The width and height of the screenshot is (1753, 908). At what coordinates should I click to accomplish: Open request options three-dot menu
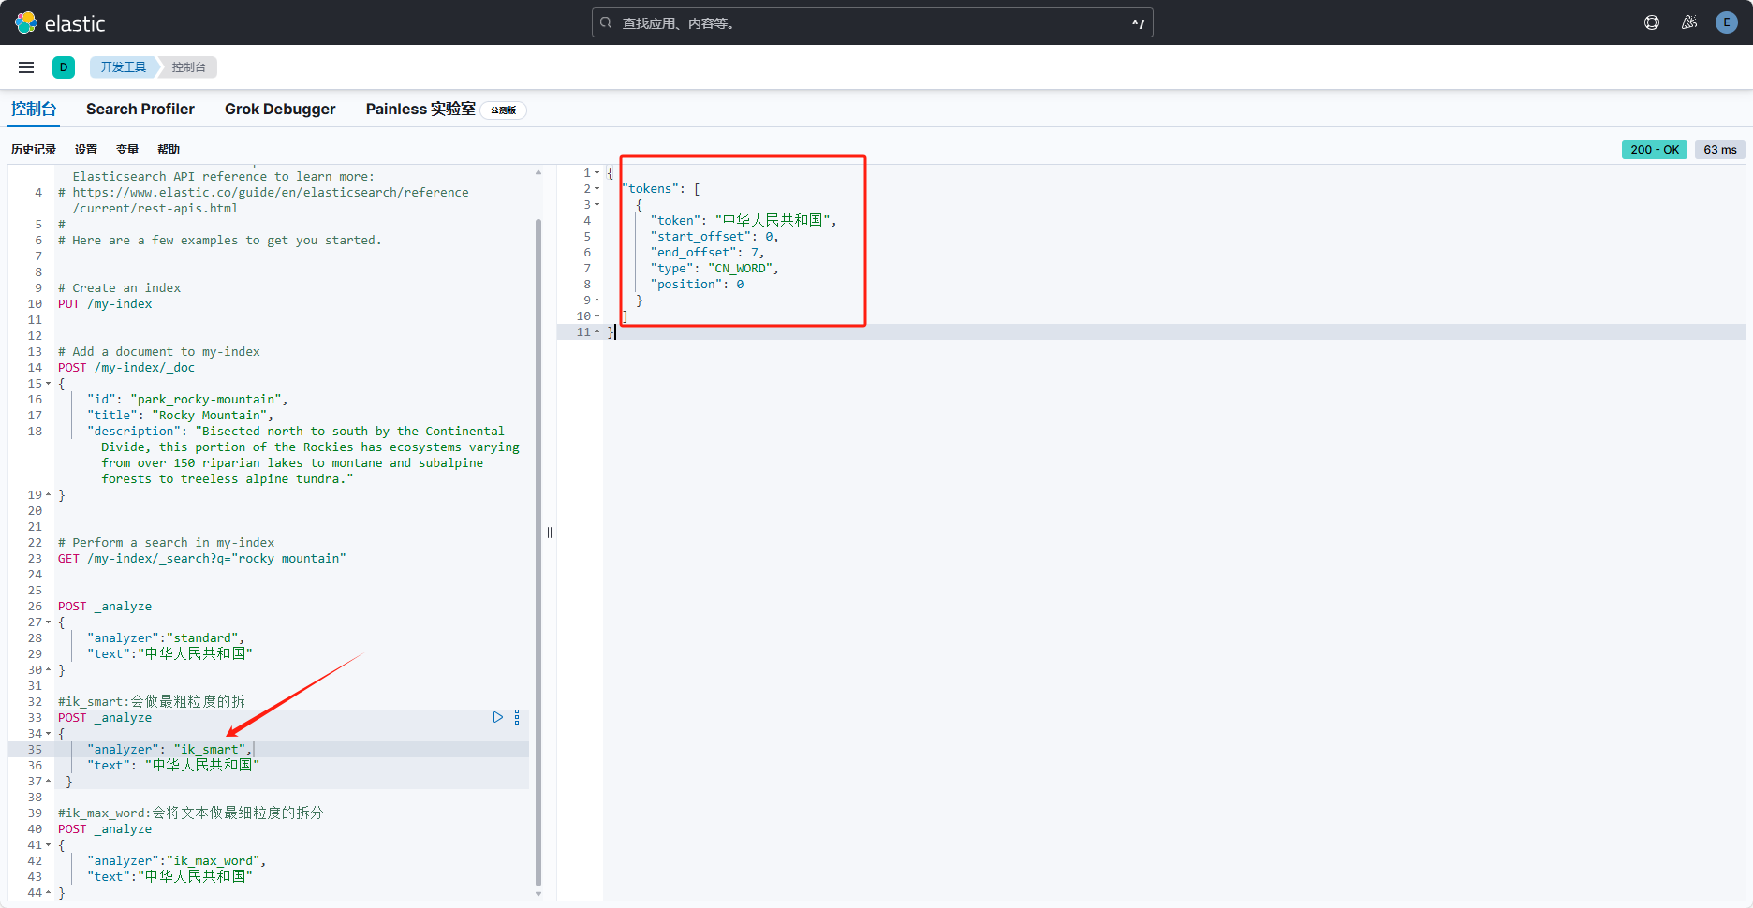(x=517, y=717)
